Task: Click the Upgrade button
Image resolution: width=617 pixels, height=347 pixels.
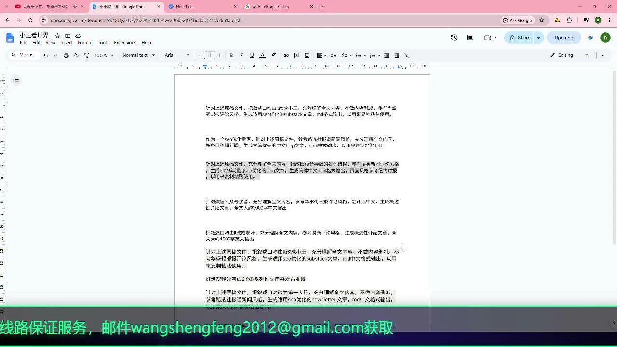Action: [x=563, y=38]
